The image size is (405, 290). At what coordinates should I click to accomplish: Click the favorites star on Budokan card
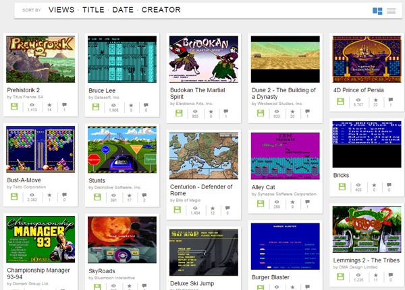coord(211,112)
